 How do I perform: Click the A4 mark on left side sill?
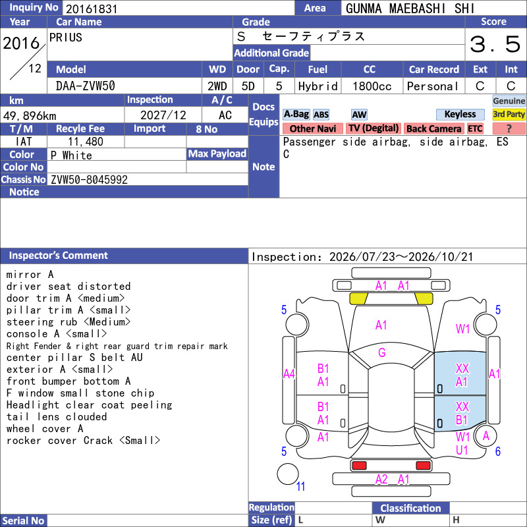coord(289,374)
